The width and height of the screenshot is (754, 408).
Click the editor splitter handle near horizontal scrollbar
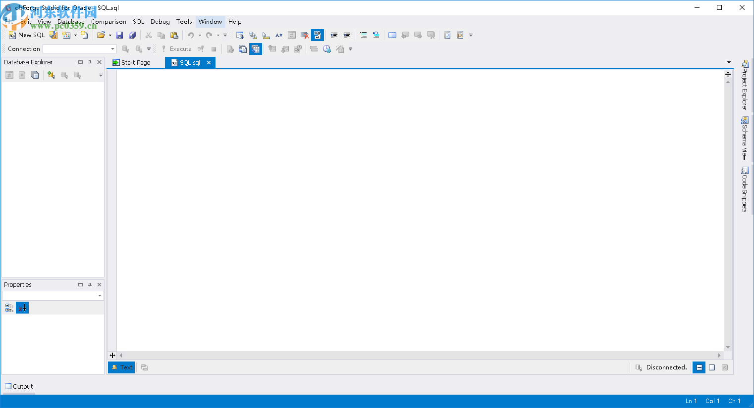tap(112, 355)
